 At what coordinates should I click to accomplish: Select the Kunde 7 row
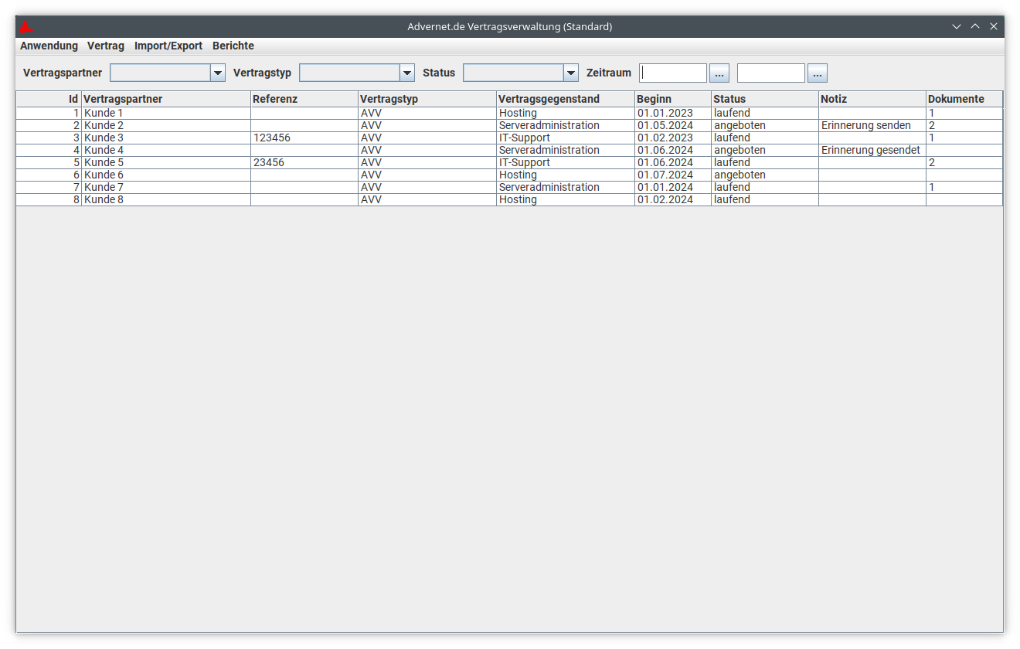pos(509,187)
